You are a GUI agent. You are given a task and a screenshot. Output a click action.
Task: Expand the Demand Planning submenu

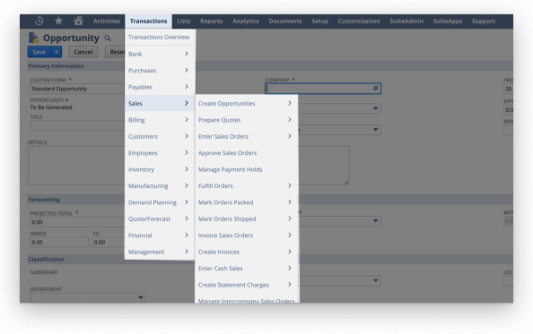click(160, 202)
